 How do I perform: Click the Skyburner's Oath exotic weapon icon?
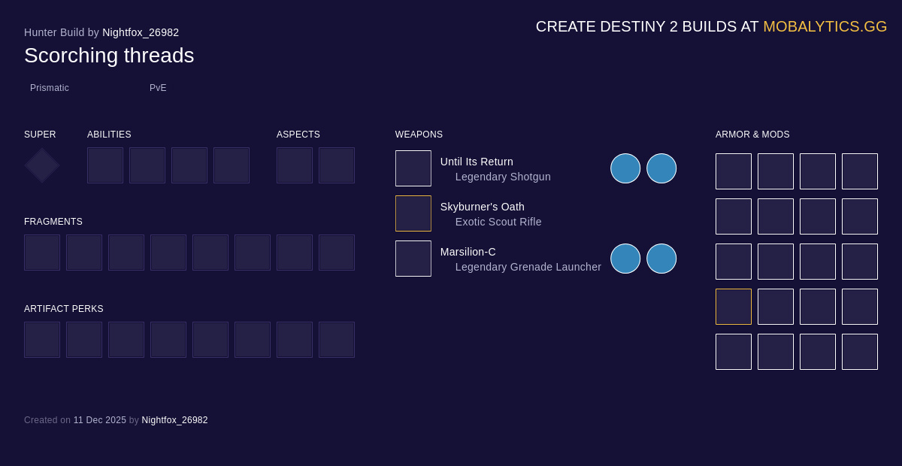(413, 213)
